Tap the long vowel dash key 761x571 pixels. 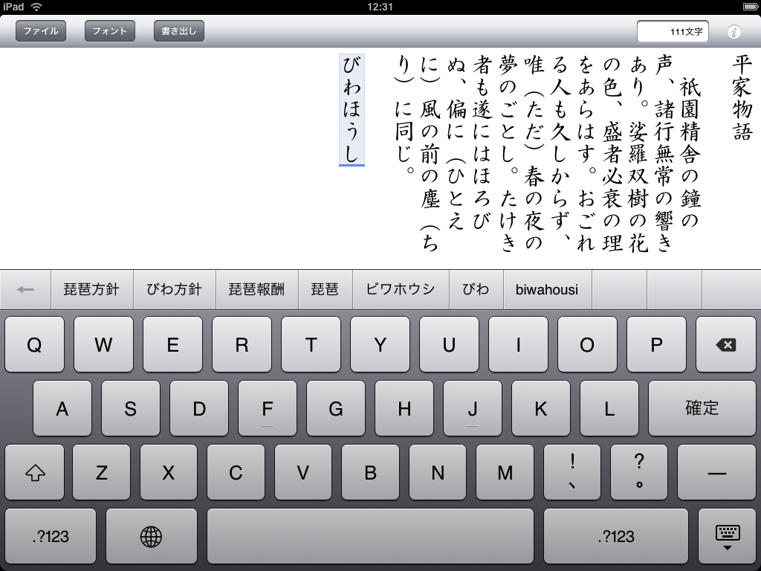point(717,472)
